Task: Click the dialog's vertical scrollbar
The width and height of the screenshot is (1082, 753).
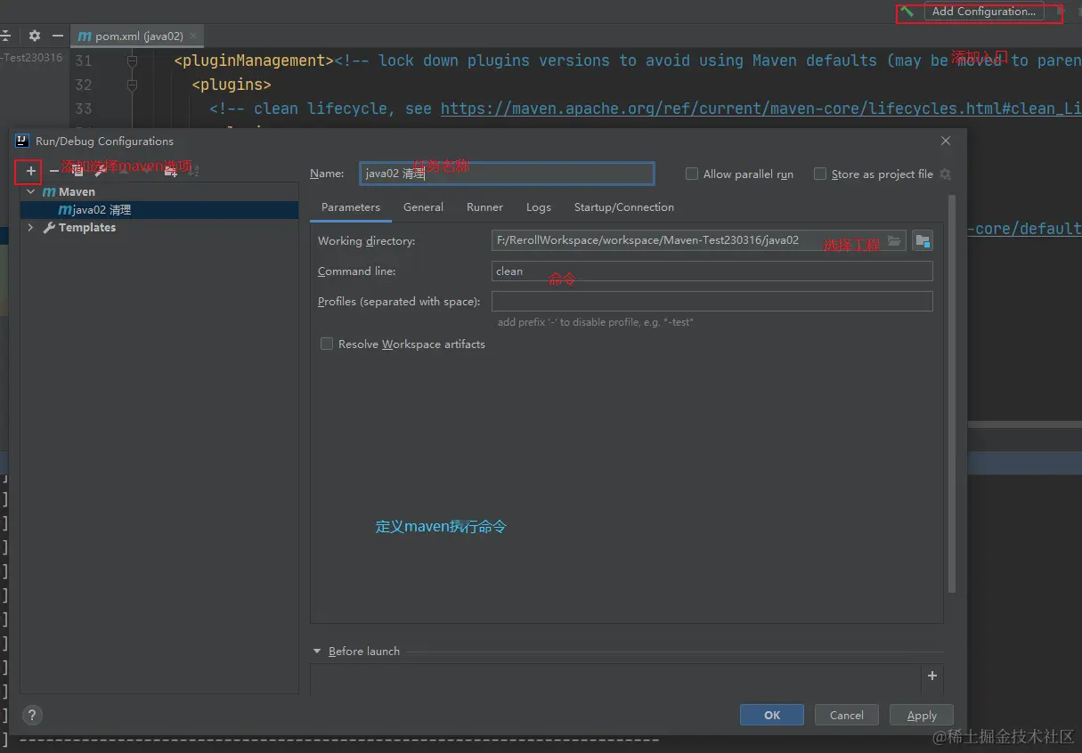Action: [951, 394]
